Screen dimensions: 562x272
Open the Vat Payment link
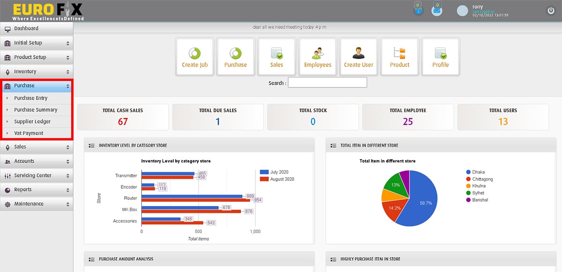click(x=29, y=133)
